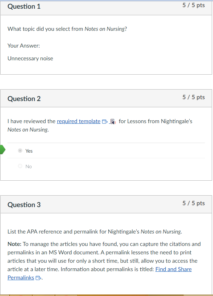Screen dimensions: 213x296
Task: Click the "No" answer label text
Action: coord(29,167)
